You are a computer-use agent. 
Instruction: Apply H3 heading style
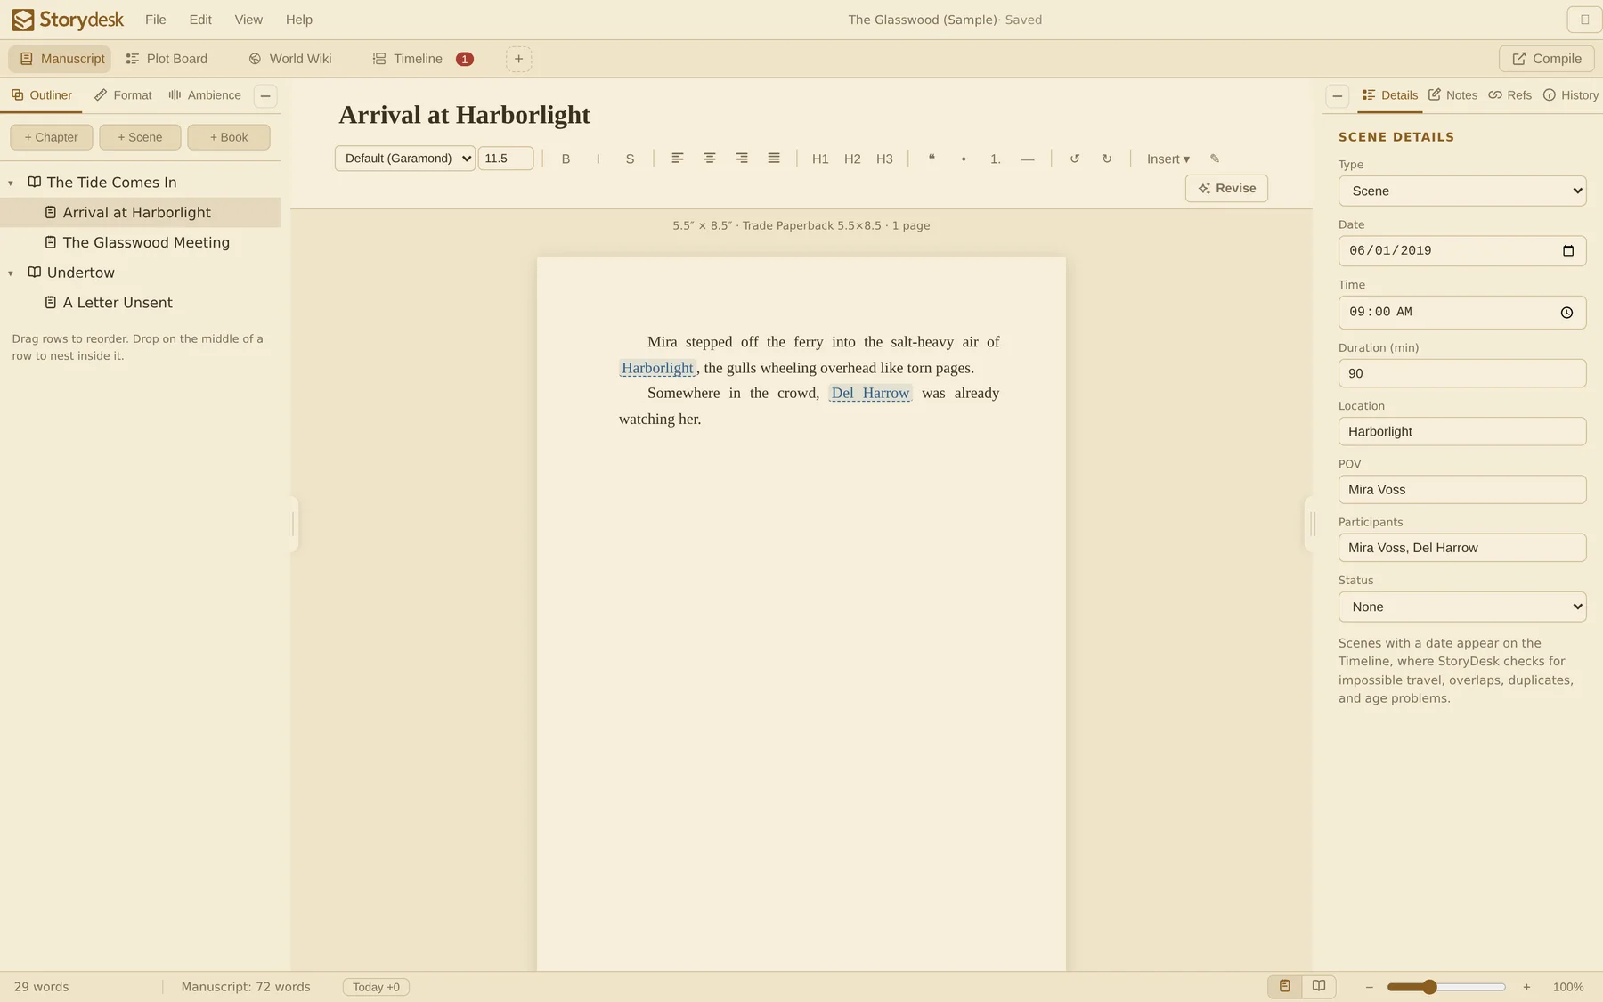point(884,159)
